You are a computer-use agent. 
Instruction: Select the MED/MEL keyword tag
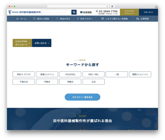pyautogui.click(x=93, y=74)
